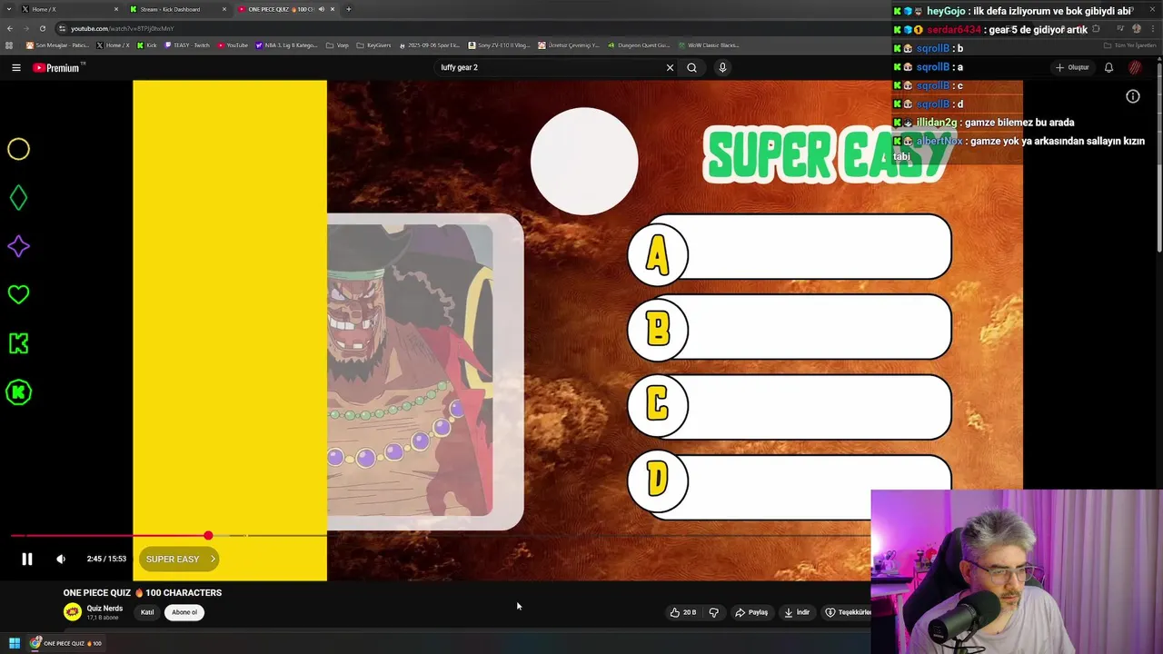Open the Quiz Nerds channel name

coord(104,608)
